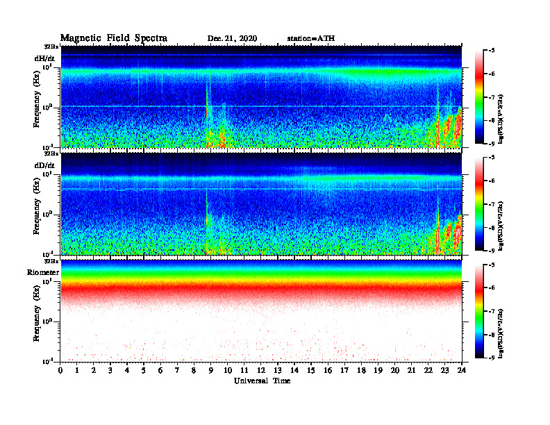Click the "-9" value on dH/dt color scale
Screen dimensions: 550x425
[491, 144]
